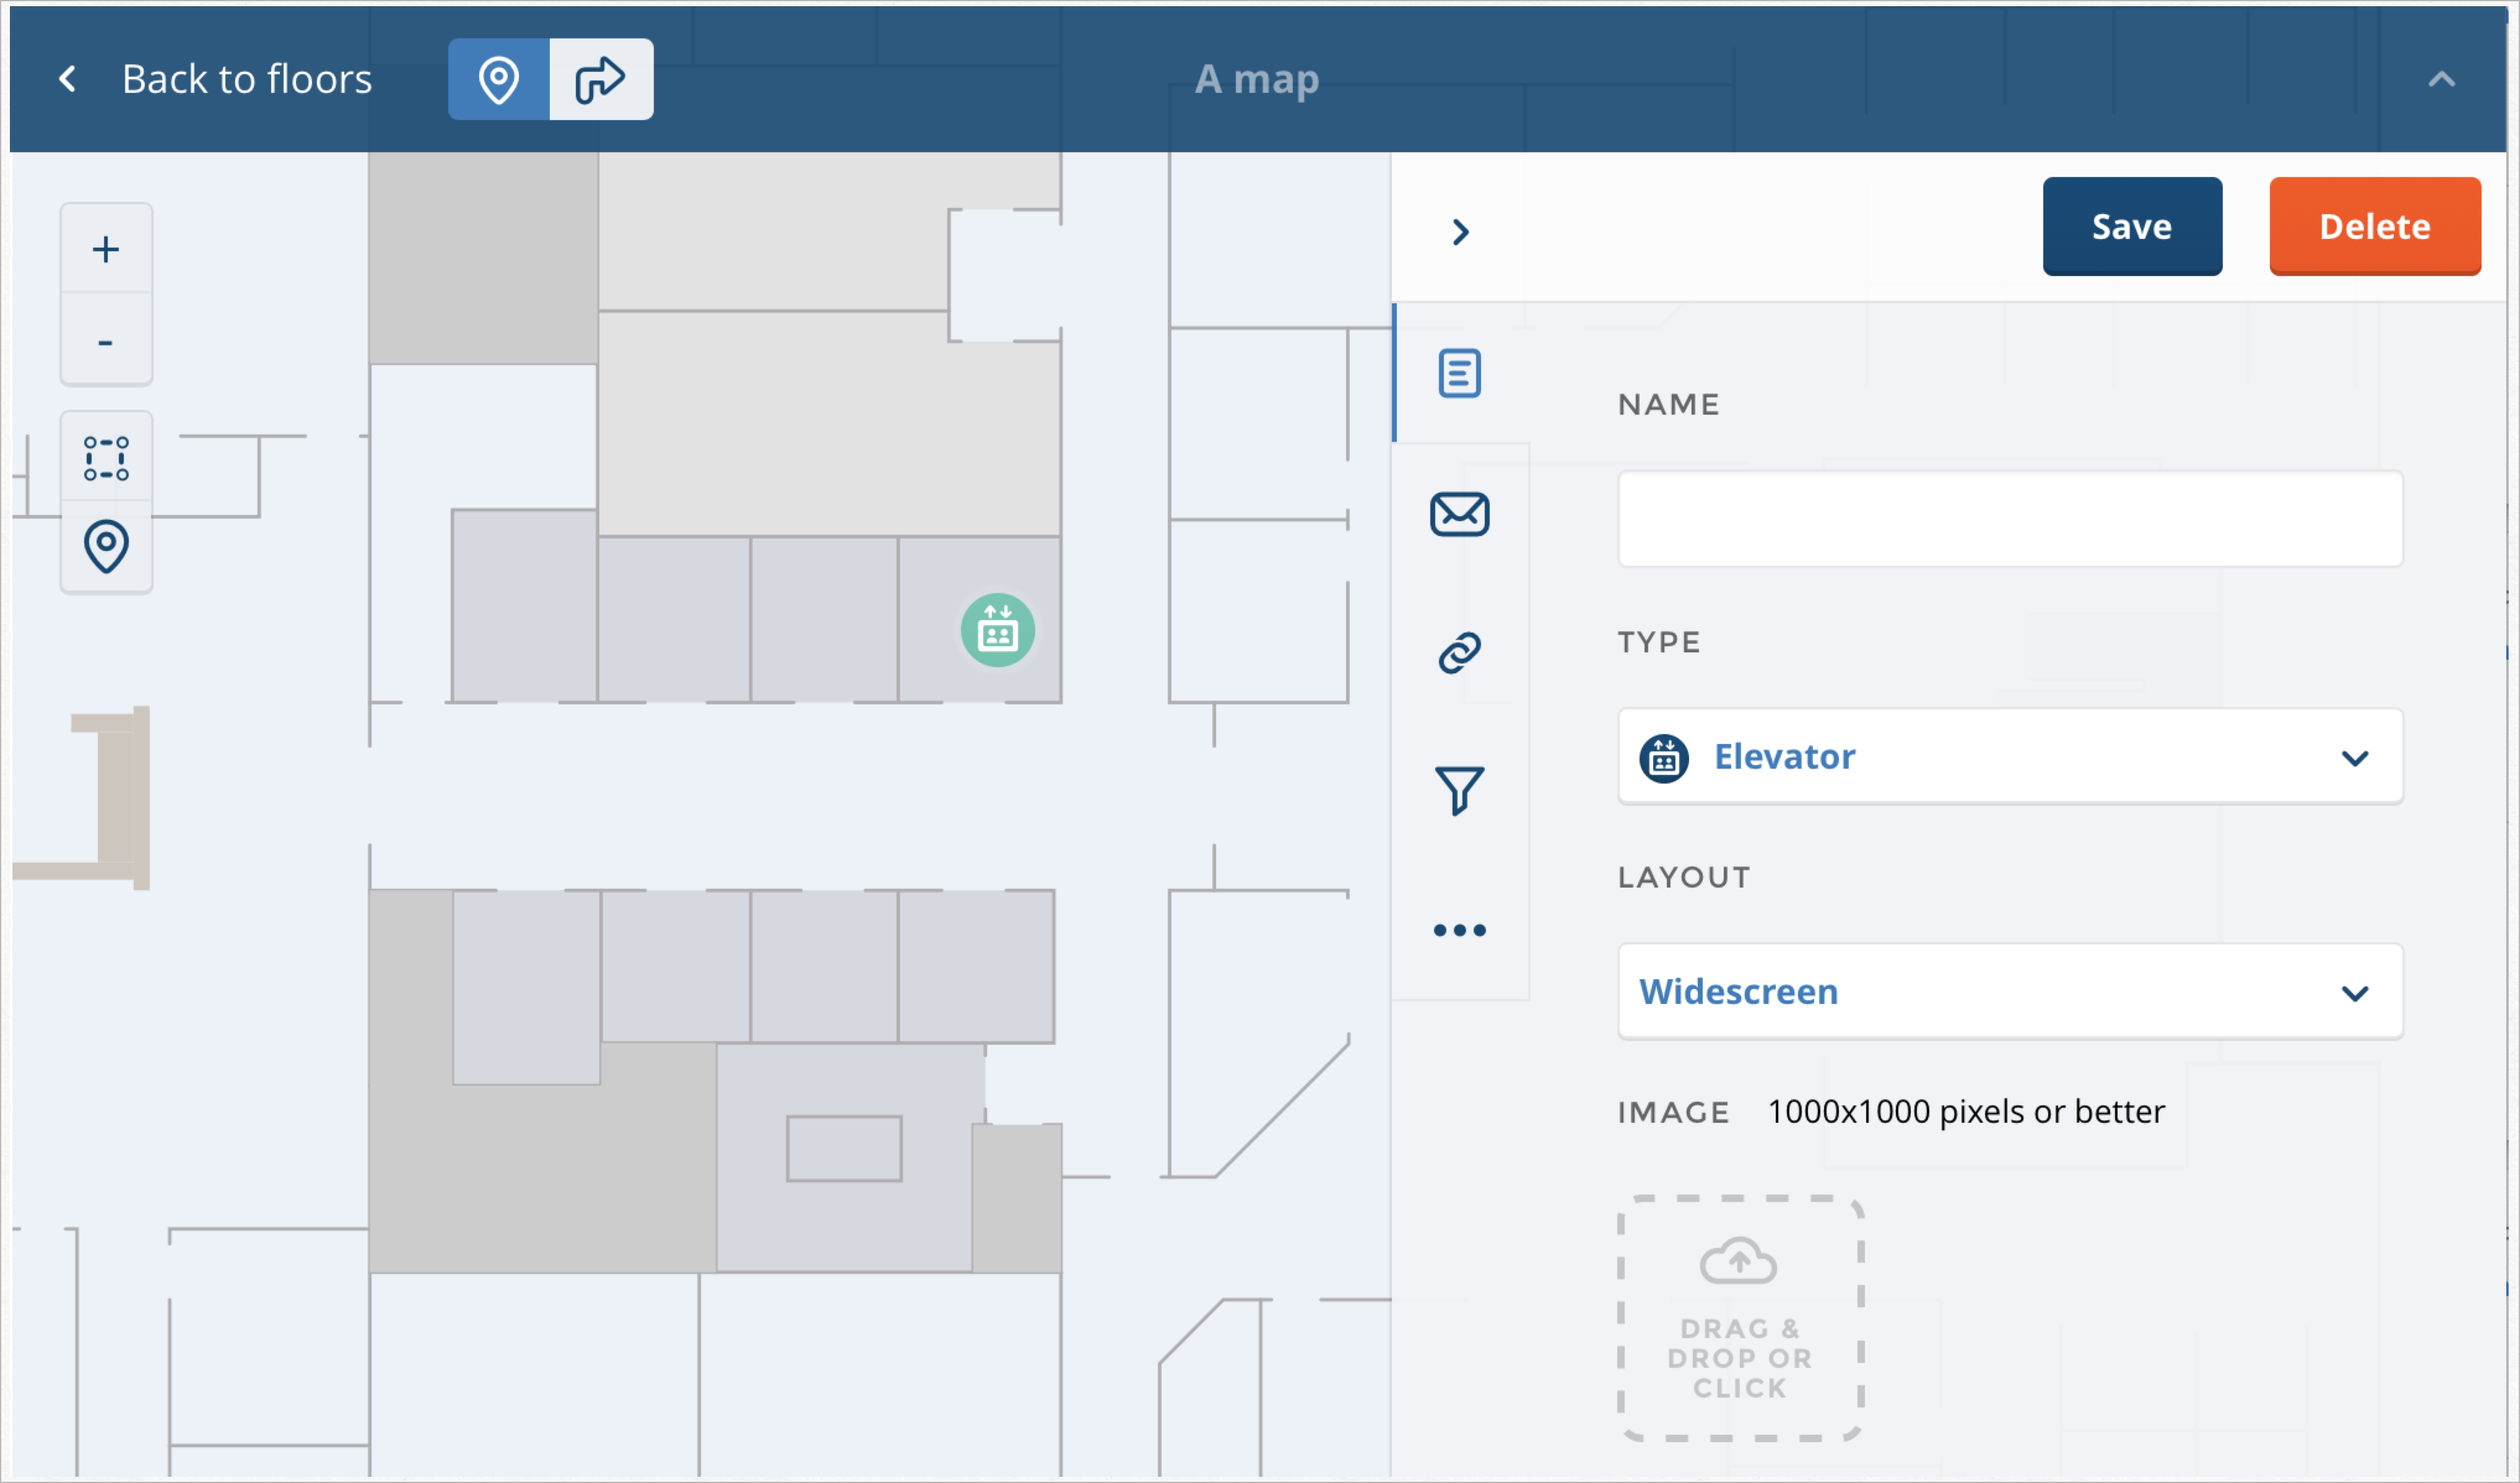Open the Layout dropdown showing Widescreen
Image resolution: width=2520 pixels, height=1483 pixels.
coord(2010,992)
